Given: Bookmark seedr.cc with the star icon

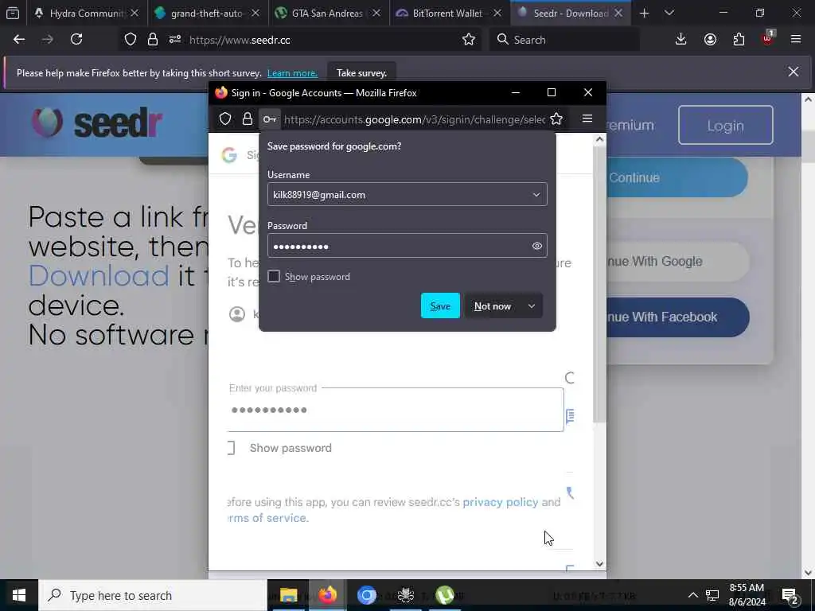Looking at the screenshot, I should tap(468, 40).
